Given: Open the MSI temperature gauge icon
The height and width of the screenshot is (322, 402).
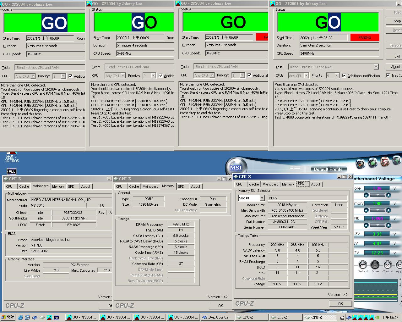Looking at the screenshot, I should click(361, 164).
